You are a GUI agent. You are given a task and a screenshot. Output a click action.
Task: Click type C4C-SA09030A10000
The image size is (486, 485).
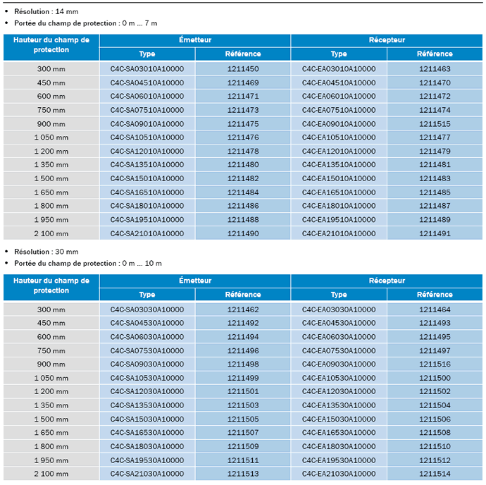point(147,364)
